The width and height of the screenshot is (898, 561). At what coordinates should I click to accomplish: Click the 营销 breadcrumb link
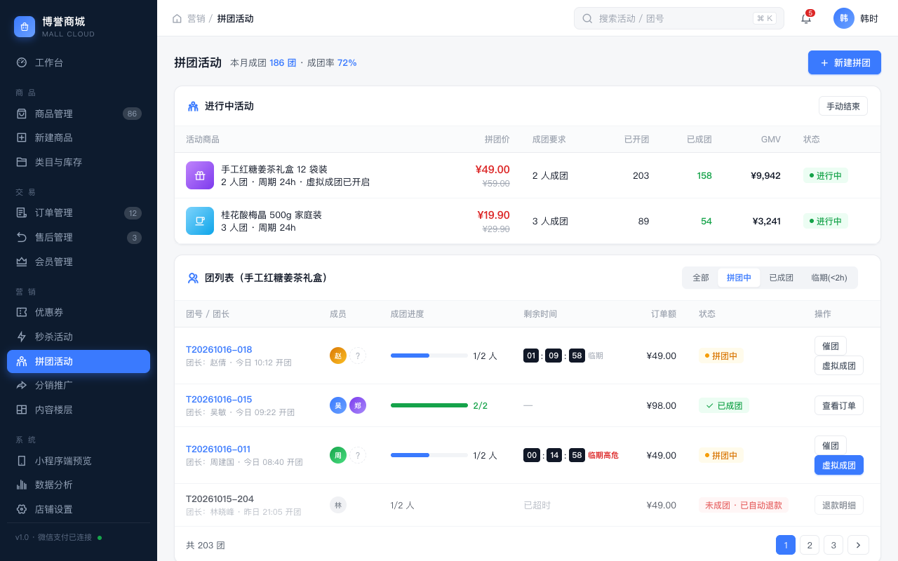coord(196,18)
